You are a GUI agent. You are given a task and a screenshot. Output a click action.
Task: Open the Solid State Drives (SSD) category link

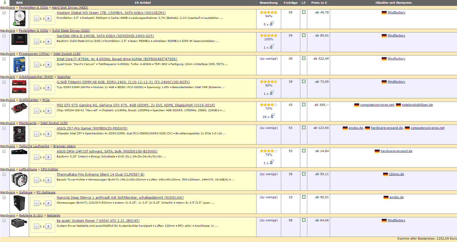pos(71,31)
